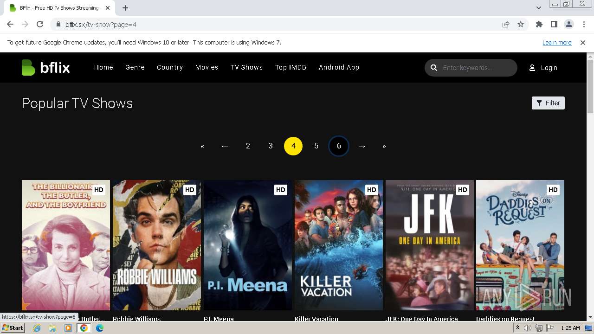Reload the page with the refresh icon

point(40,25)
